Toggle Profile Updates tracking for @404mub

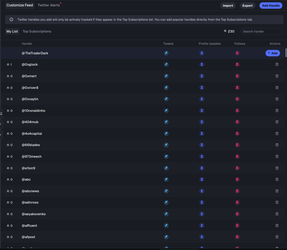202,122
